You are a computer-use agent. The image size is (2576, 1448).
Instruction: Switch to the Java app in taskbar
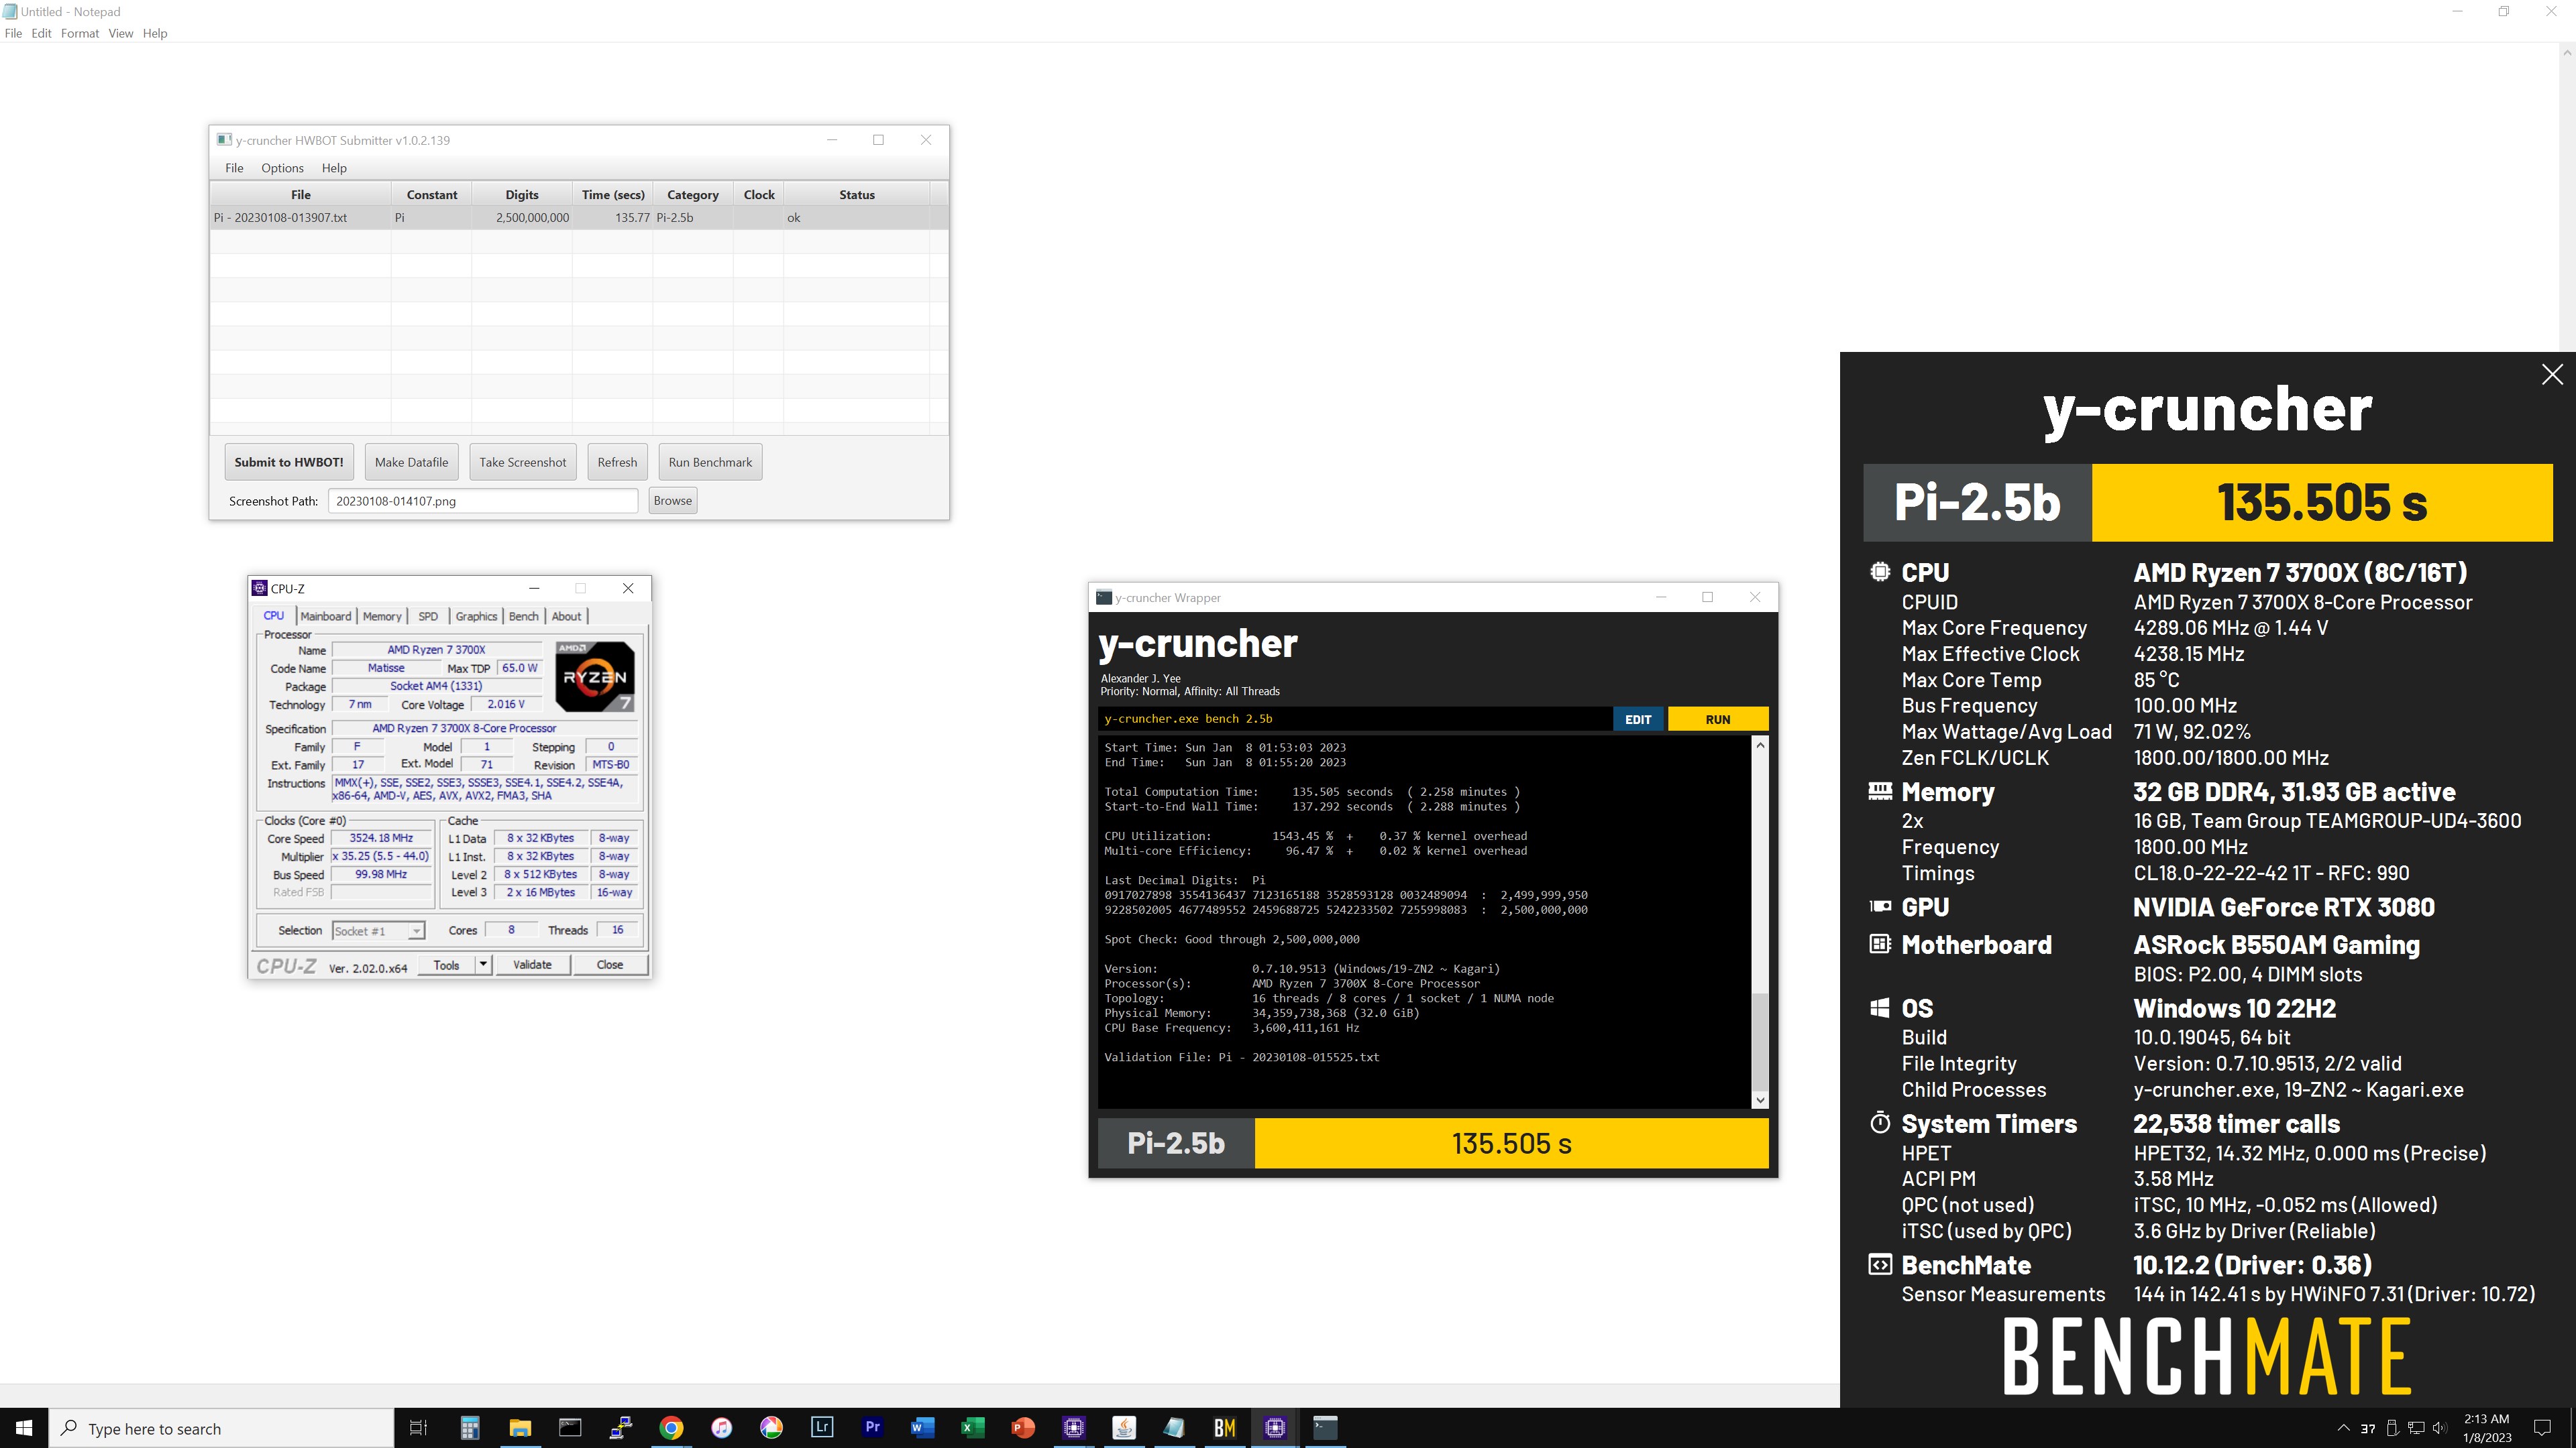point(1124,1427)
